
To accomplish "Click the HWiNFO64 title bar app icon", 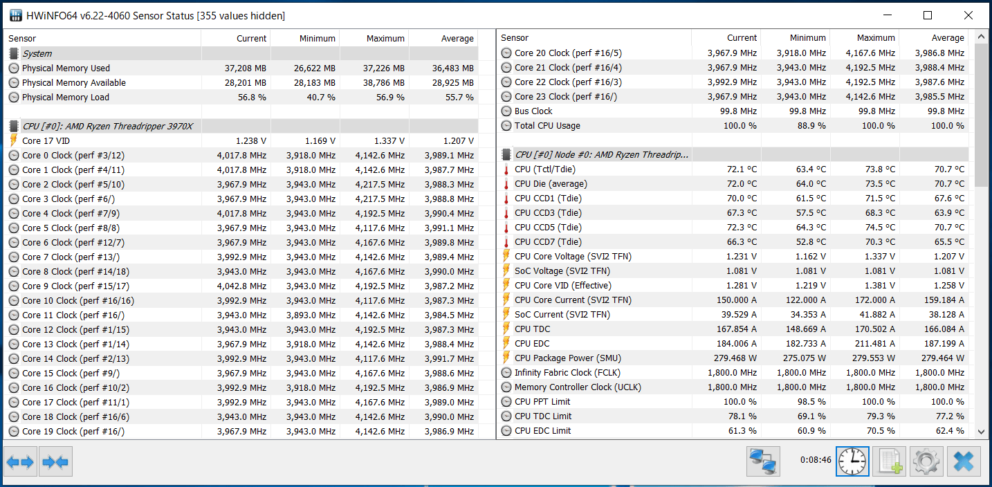I will pos(15,15).
